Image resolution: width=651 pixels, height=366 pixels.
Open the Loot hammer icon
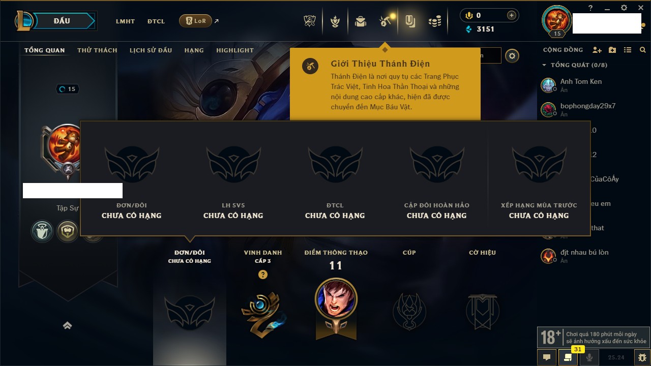click(x=385, y=21)
